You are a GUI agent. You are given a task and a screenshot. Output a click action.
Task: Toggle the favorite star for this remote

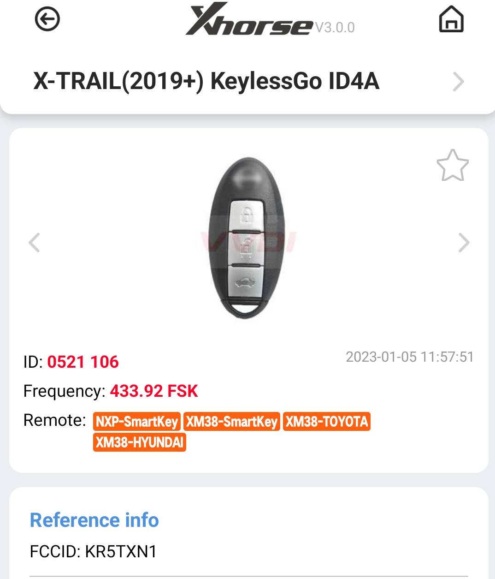coord(453,165)
